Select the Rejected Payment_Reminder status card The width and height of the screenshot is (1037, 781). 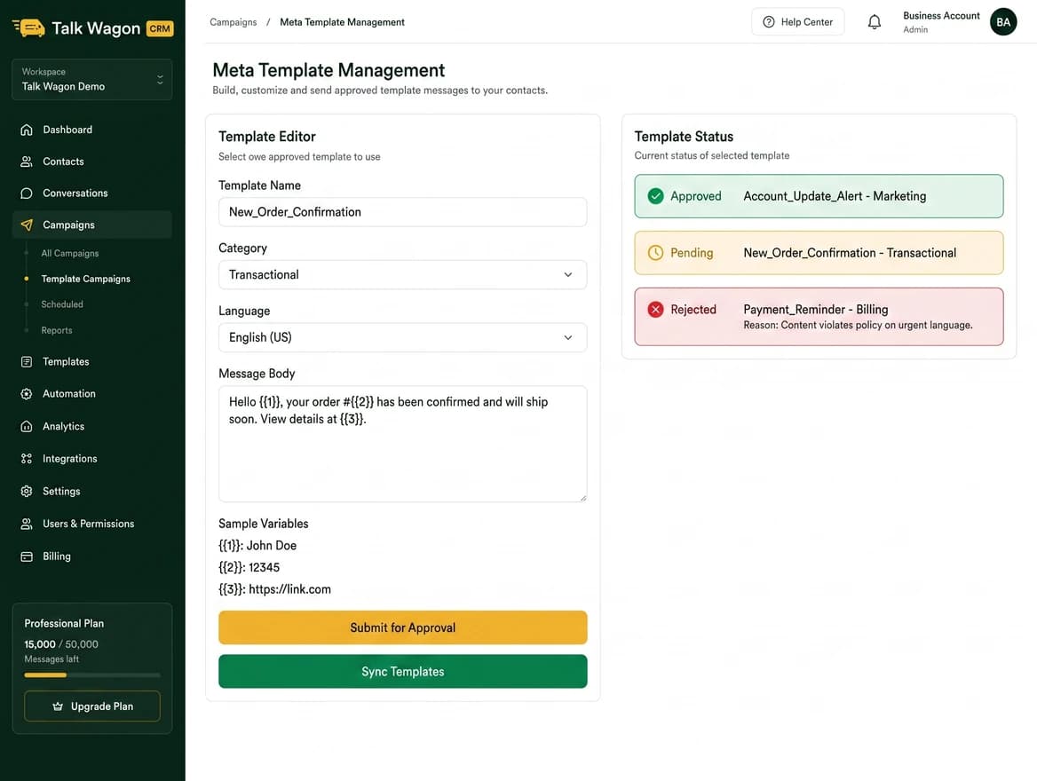[x=819, y=316]
